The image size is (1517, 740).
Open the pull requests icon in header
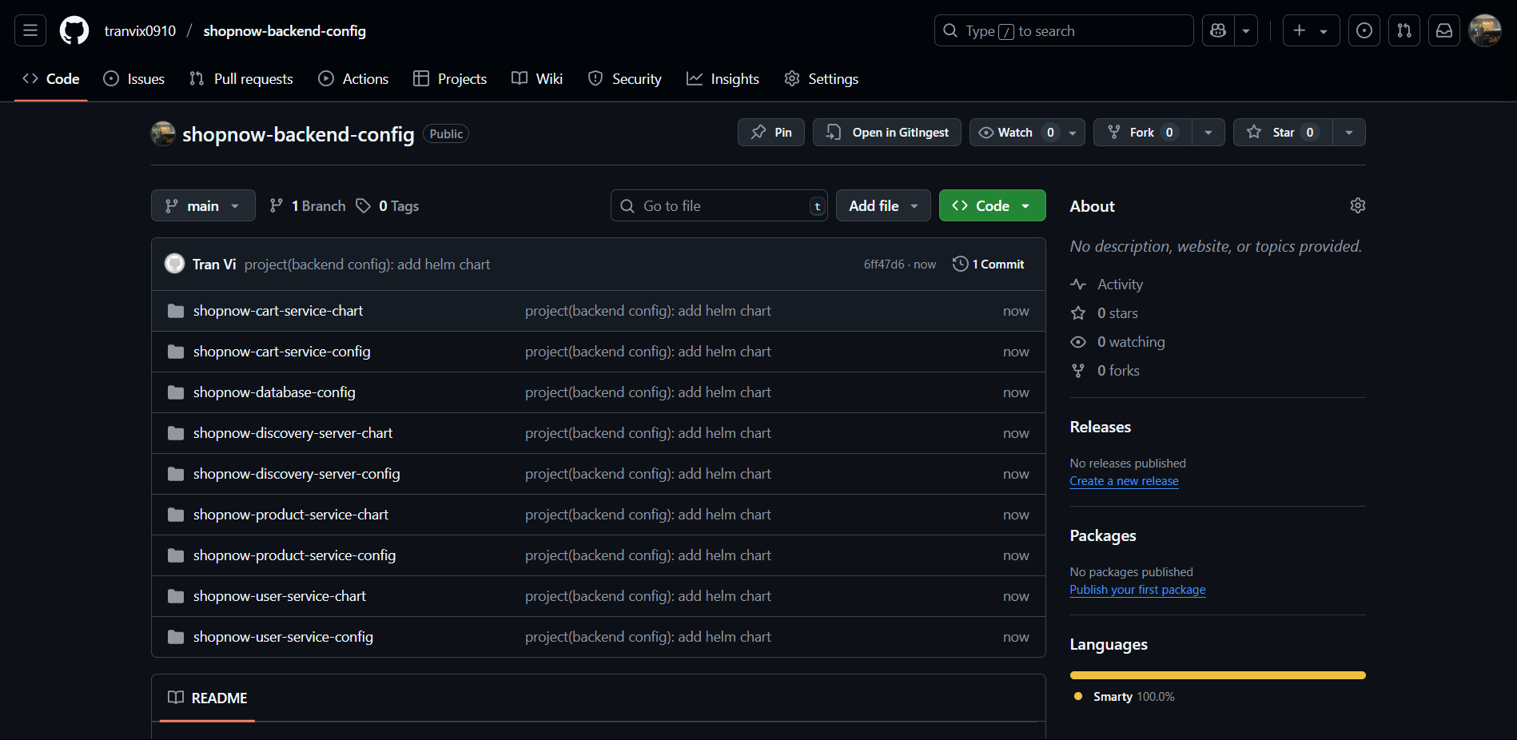pos(1404,30)
